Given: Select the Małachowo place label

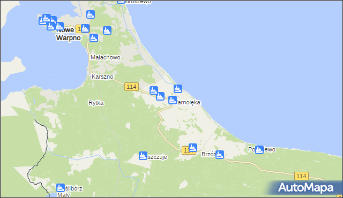Looking at the screenshot, I should click(106, 57).
